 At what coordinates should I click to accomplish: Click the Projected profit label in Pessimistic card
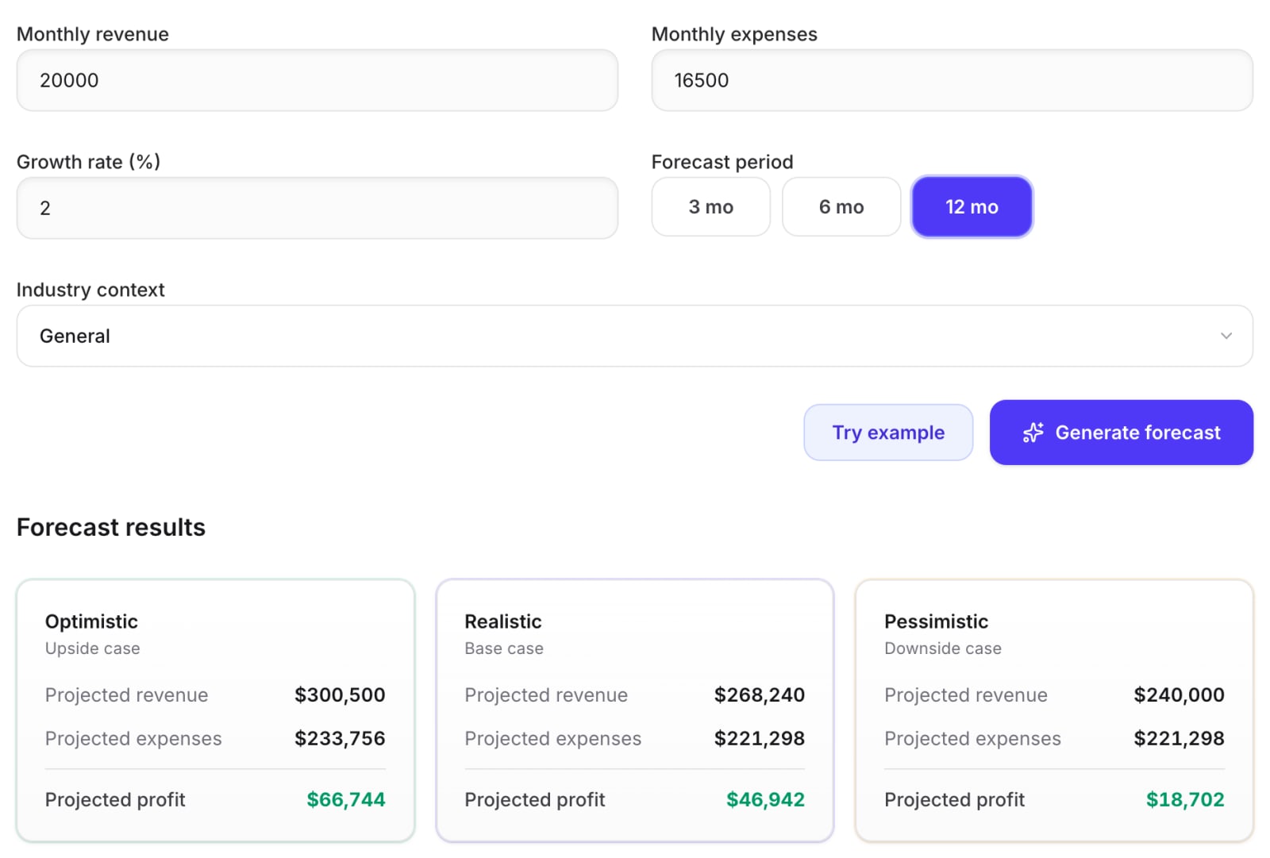click(955, 800)
